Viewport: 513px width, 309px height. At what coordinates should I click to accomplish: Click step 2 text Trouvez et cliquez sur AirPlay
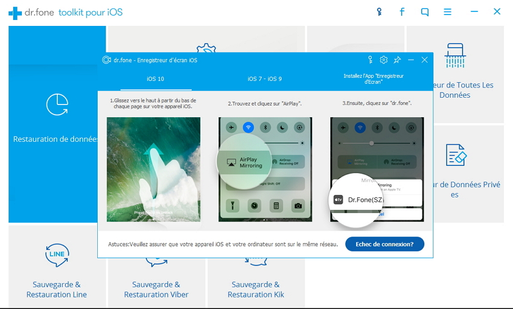(265, 103)
